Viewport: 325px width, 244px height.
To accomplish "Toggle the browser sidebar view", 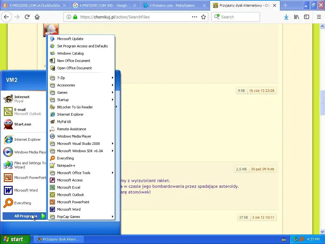I will pos(307,17).
